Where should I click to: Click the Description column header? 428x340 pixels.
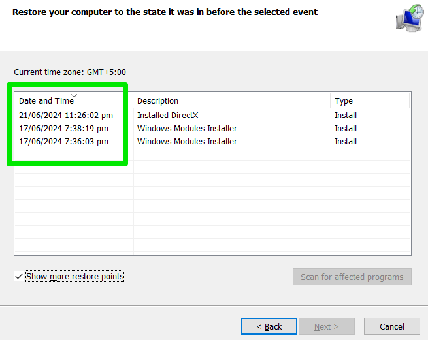point(232,101)
